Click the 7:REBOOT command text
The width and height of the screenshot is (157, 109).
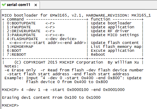tap(17, 54)
